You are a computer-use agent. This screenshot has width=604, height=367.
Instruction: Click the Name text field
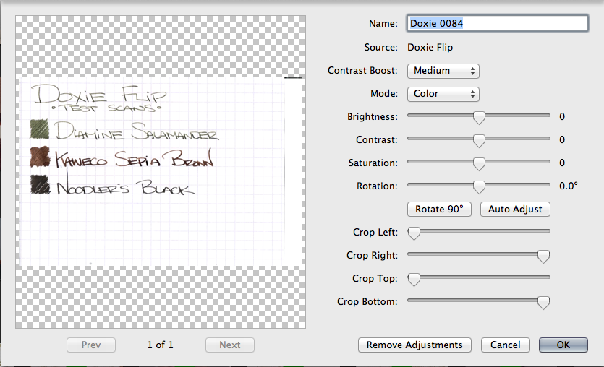[498, 23]
